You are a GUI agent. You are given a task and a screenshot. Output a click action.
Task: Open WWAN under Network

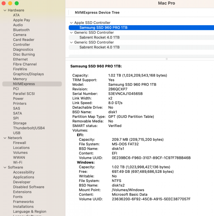pos(19,157)
